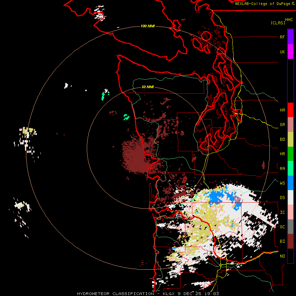This screenshot has height=296, width=296.
Task: Click the GC legend label
Action: [x=282, y=227]
